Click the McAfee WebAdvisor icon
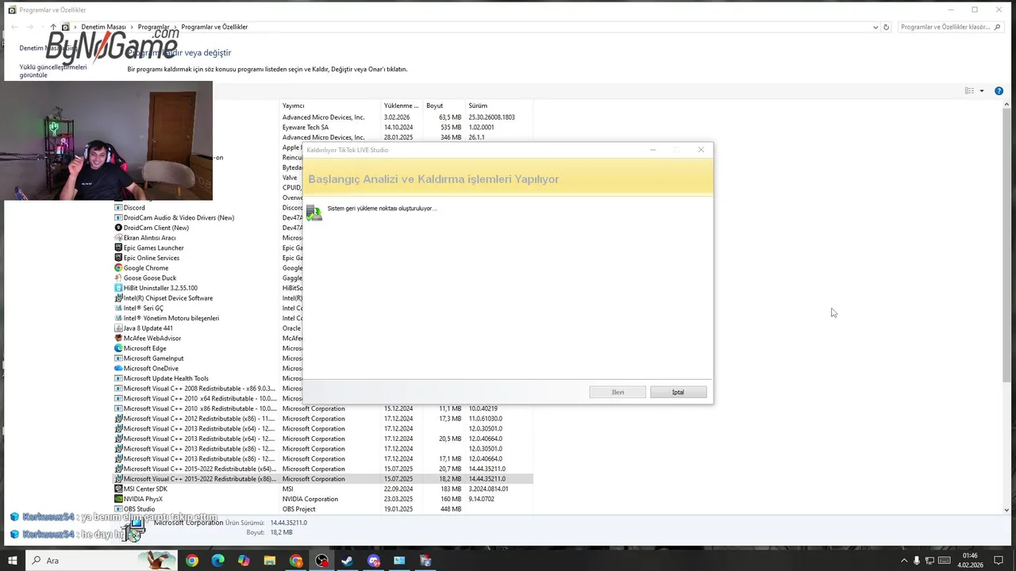The width and height of the screenshot is (1016, 571). [x=118, y=339]
